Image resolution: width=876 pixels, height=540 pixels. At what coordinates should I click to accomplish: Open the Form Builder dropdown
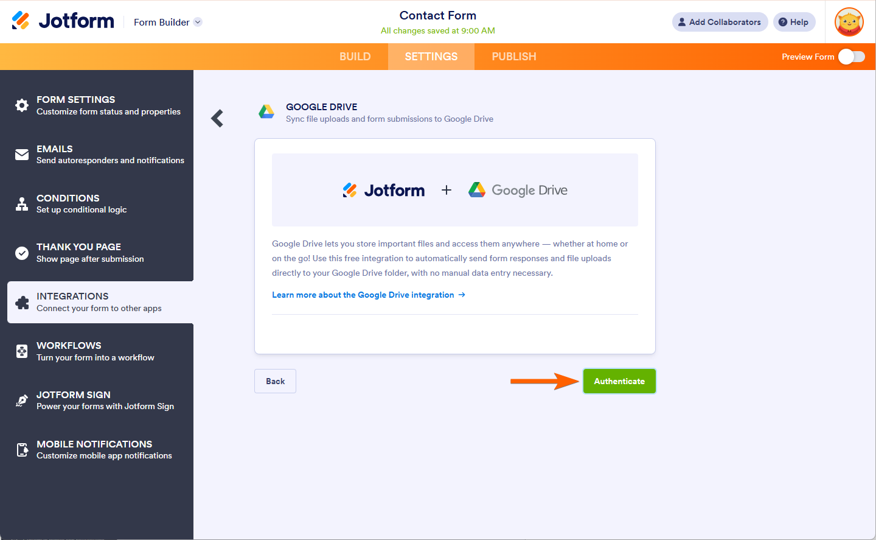[168, 22]
